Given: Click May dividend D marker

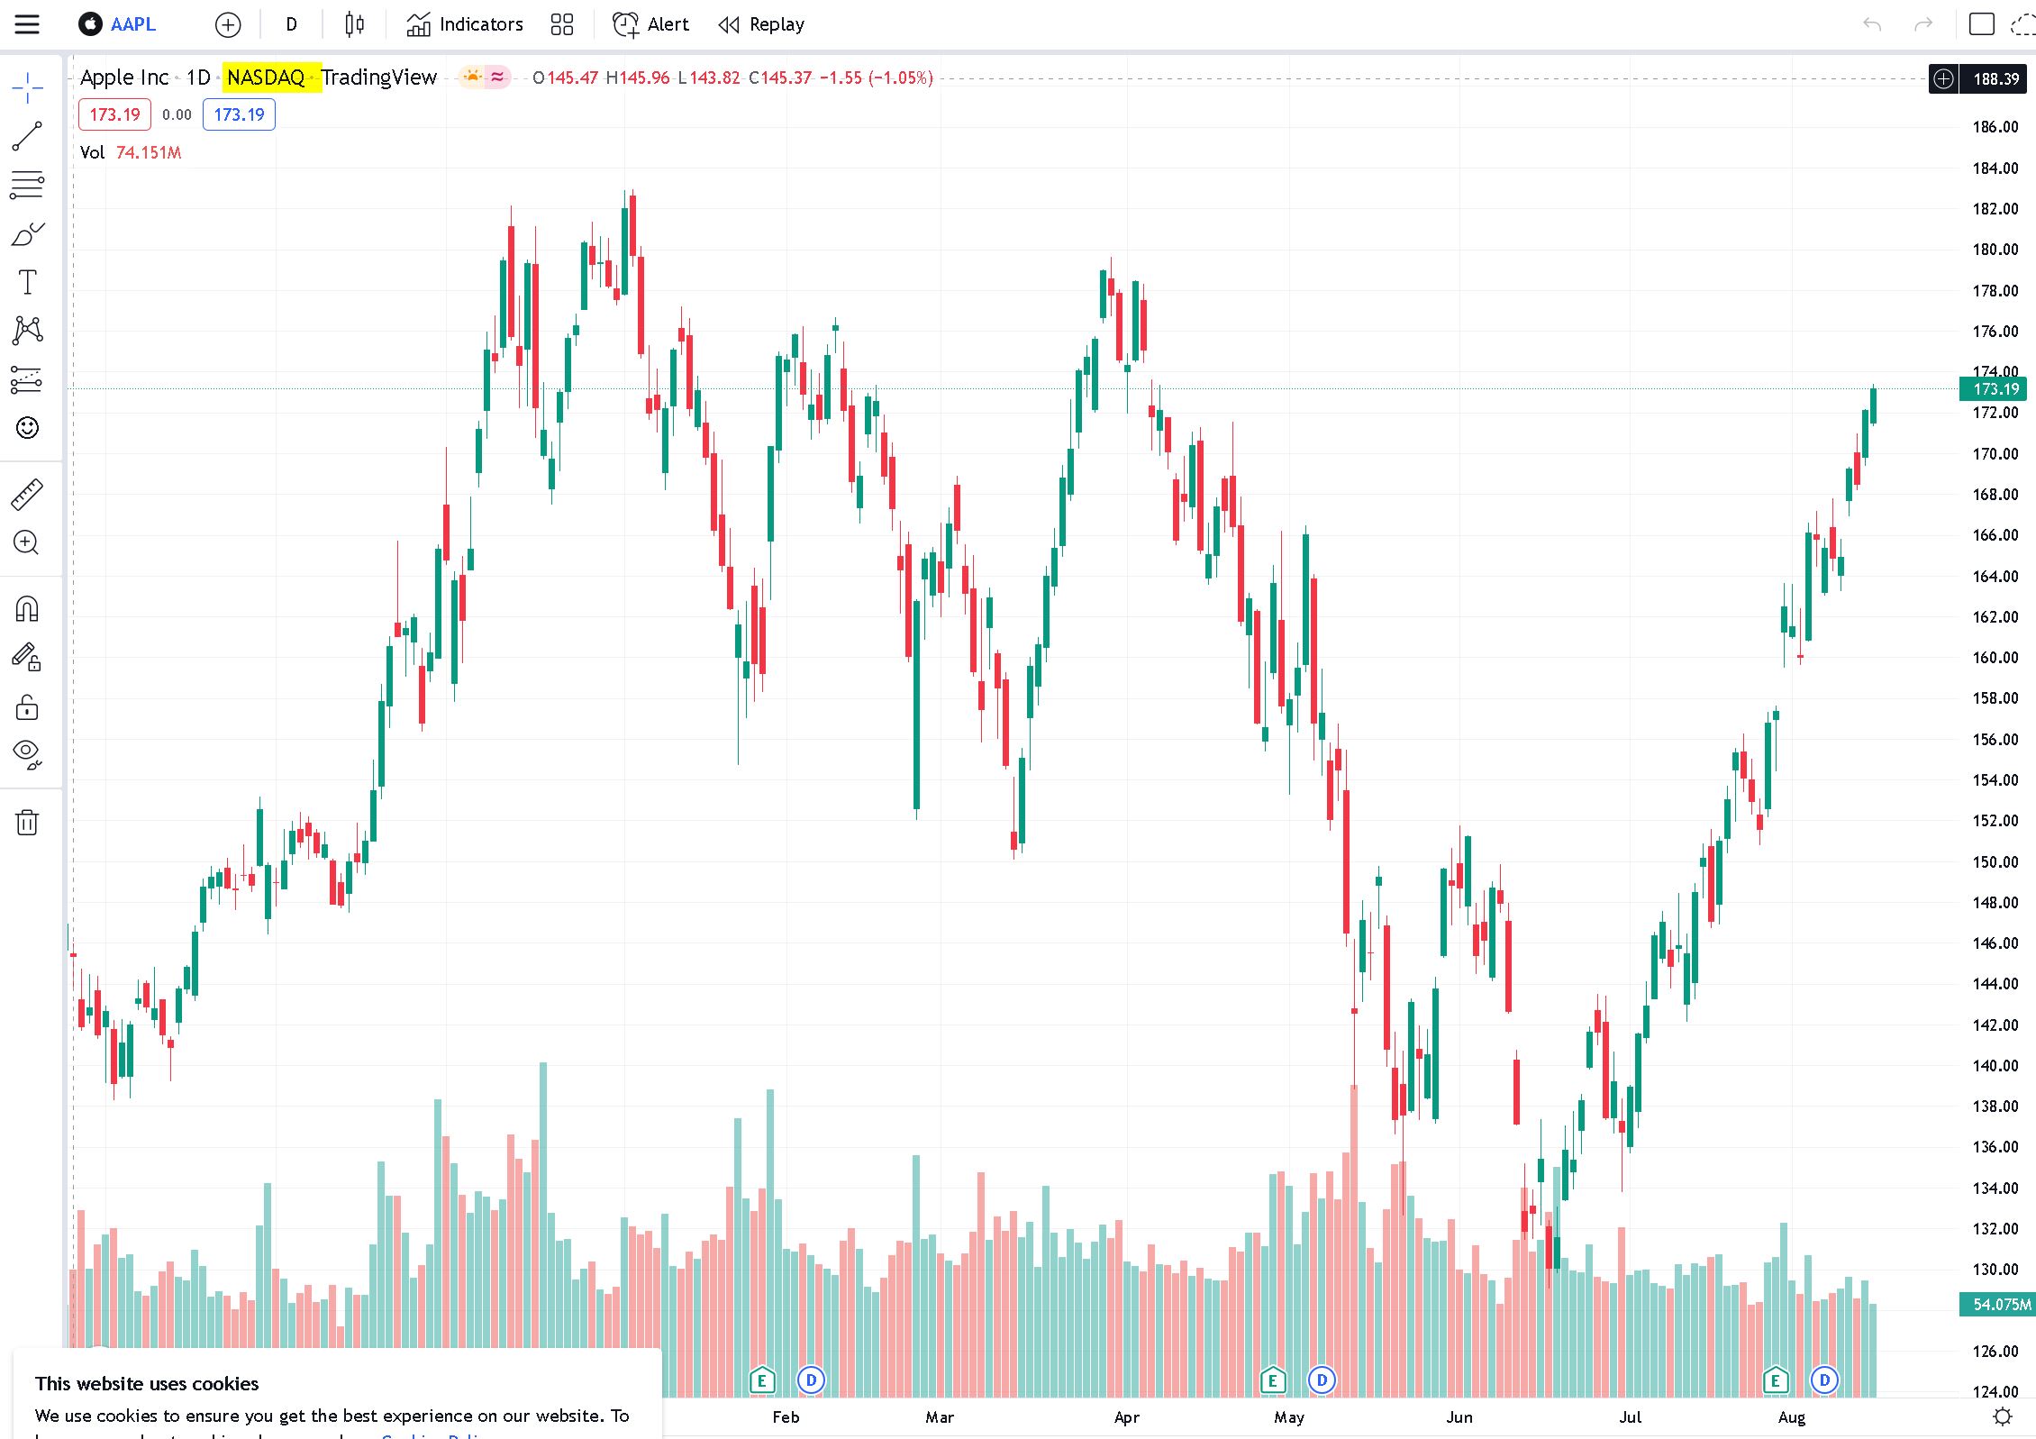Looking at the screenshot, I should 1322,1380.
